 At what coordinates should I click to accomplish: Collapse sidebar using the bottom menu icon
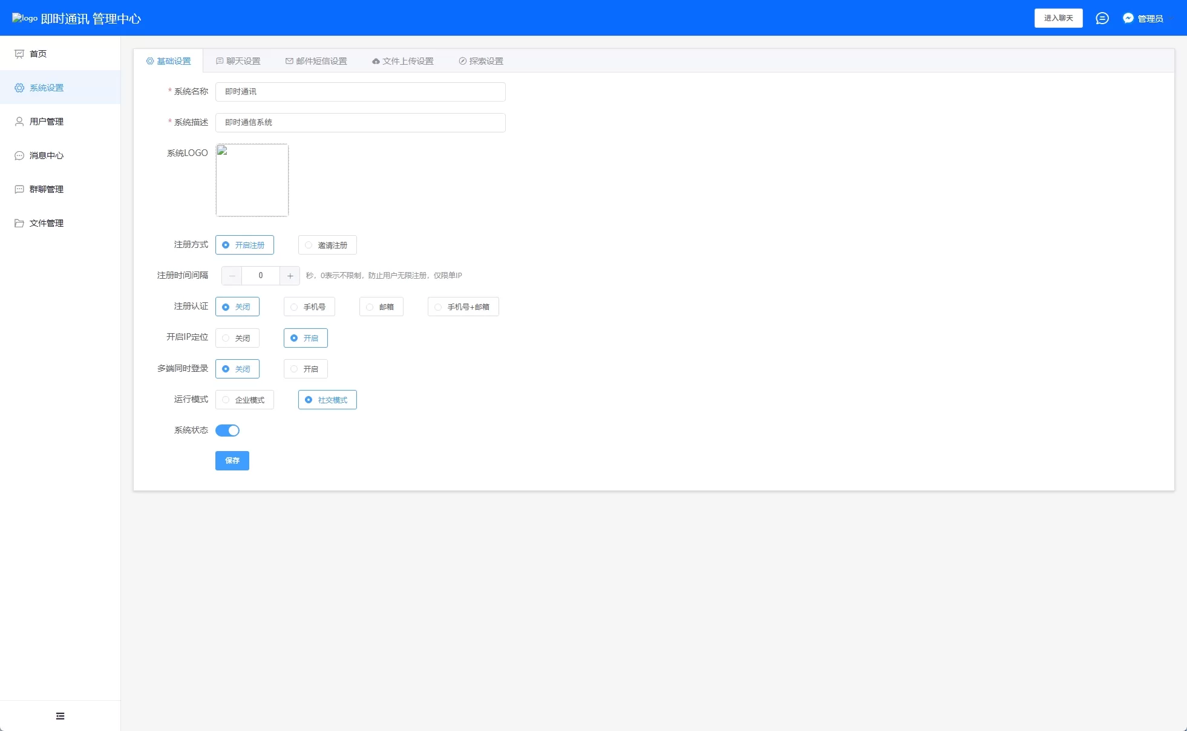pos(60,716)
